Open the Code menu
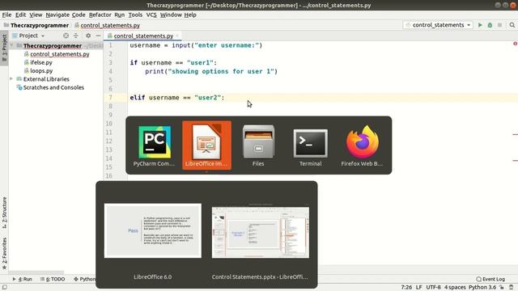Viewport: 518px width, 291px height. (79, 15)
